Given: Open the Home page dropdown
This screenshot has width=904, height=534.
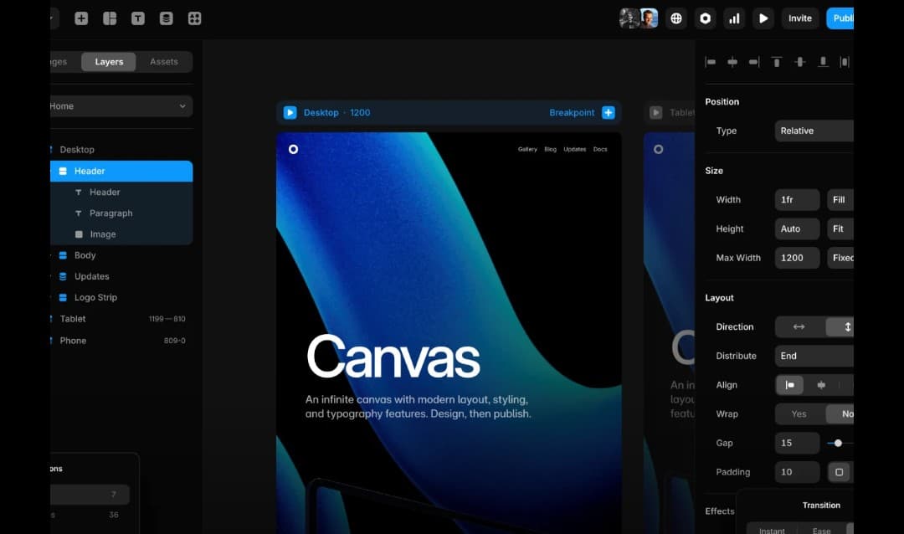Looking at the screenshot, I should pos(121,106).
